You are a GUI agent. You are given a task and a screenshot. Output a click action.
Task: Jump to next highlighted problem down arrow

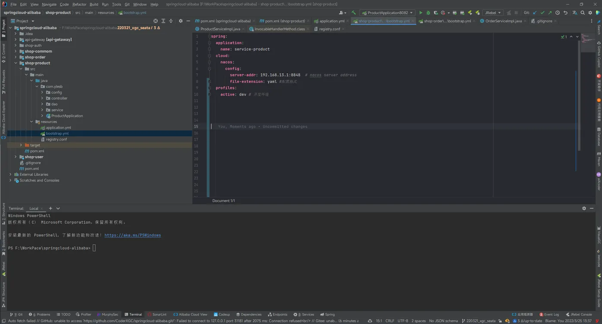pos(577,37)
